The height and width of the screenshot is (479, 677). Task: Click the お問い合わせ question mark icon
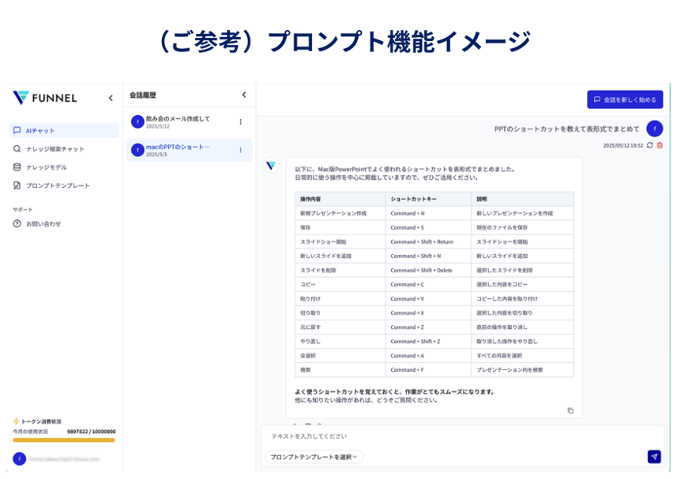click(17, 224)
